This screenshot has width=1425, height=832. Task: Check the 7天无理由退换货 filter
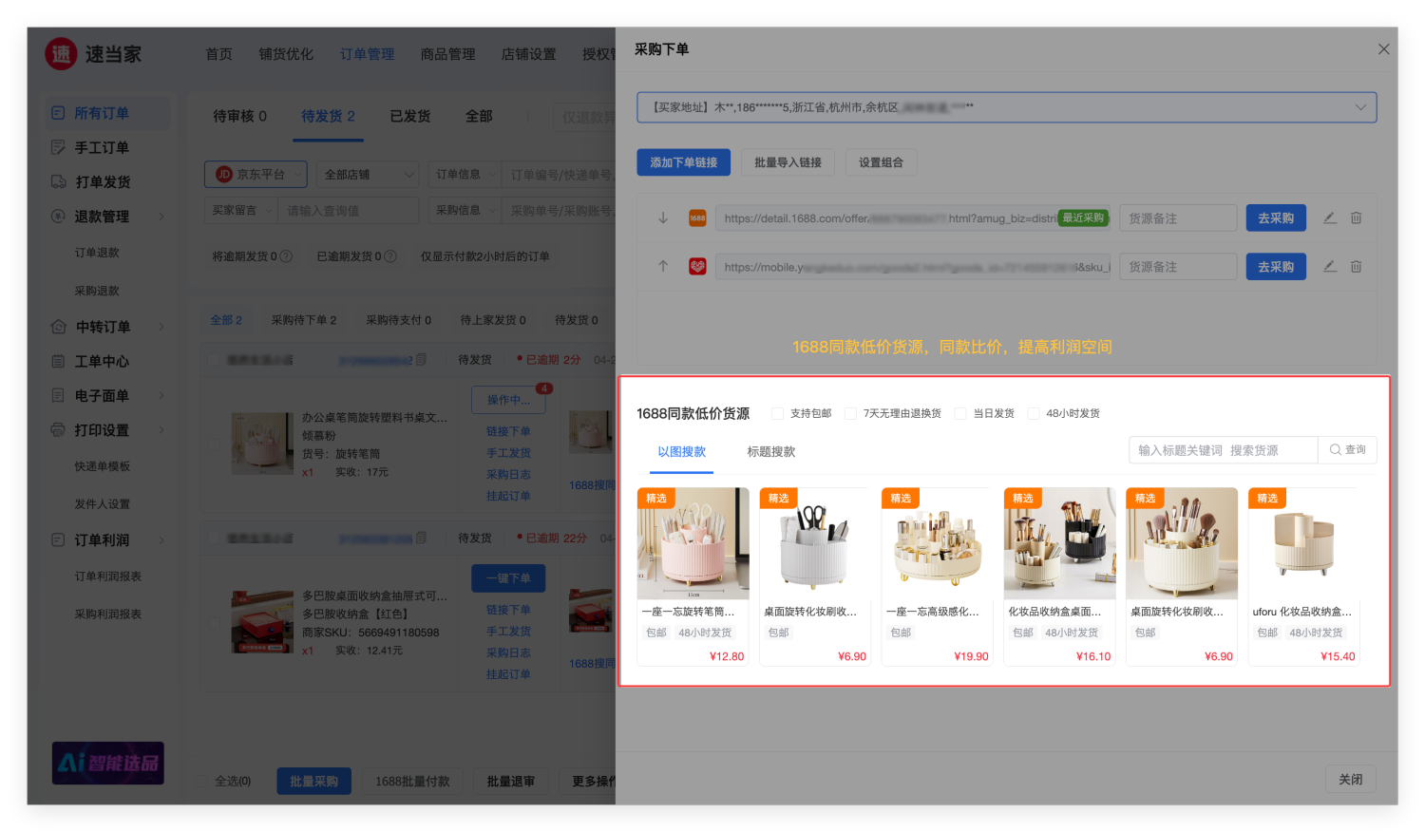(851, 413)
